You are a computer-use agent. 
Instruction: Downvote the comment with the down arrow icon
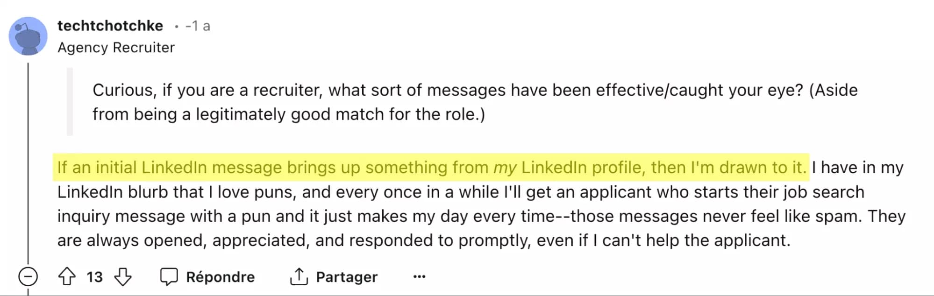(x=121, y=277)
